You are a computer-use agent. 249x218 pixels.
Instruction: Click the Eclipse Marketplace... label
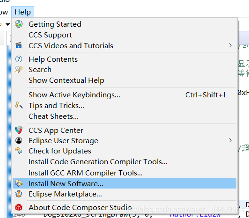tap(65, 194)
